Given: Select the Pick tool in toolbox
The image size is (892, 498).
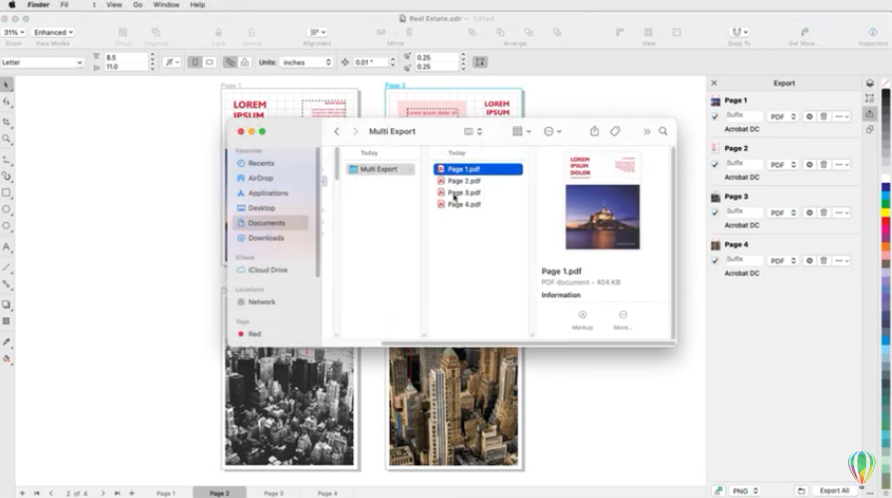Looking at the screenshot, I should [x=6, y=84].
